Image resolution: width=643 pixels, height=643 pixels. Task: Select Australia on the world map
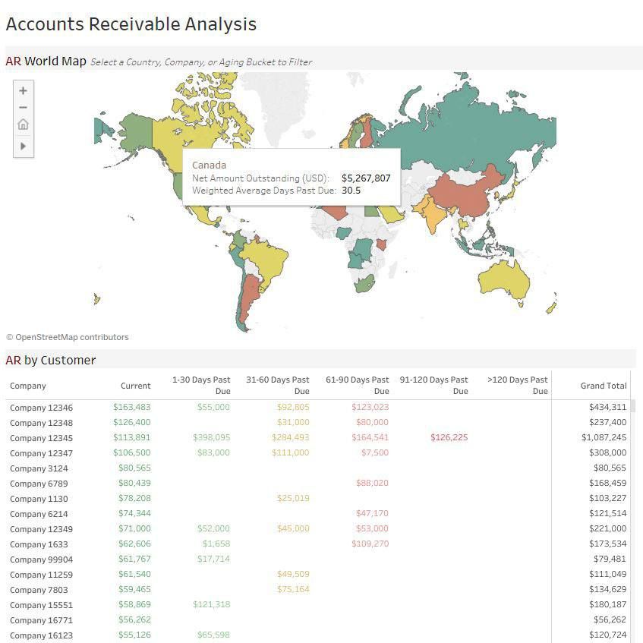click(503, 283)
